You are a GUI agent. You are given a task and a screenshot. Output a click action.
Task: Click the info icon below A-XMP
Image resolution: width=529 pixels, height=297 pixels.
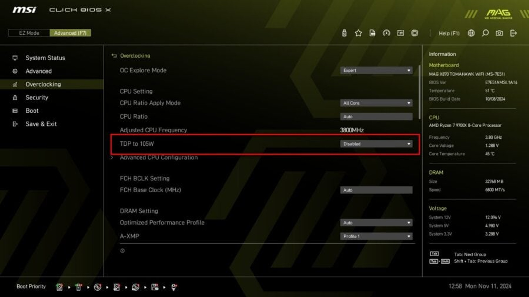click(122, 251)
